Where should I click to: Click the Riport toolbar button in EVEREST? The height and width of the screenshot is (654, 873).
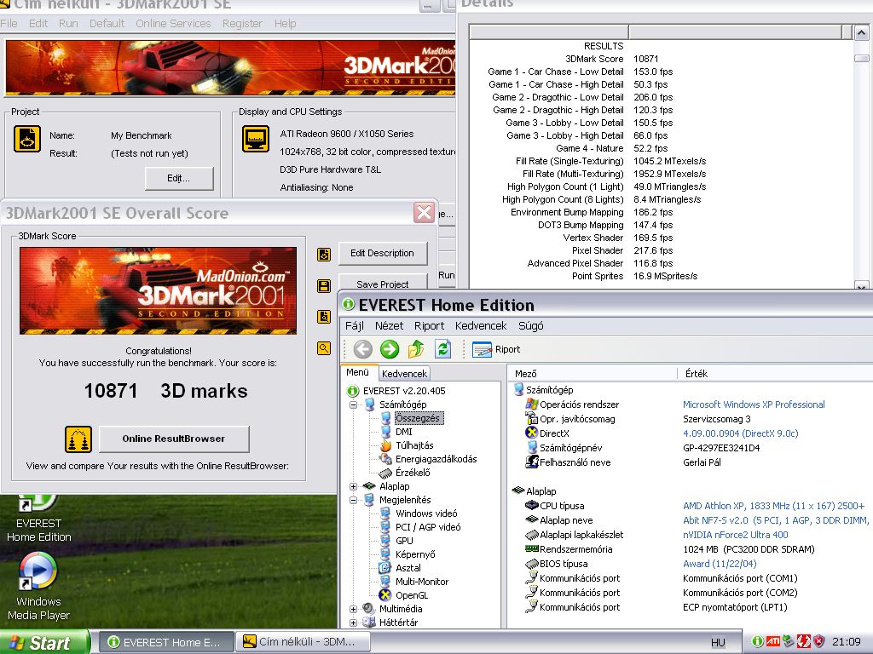tap(497, 349)
